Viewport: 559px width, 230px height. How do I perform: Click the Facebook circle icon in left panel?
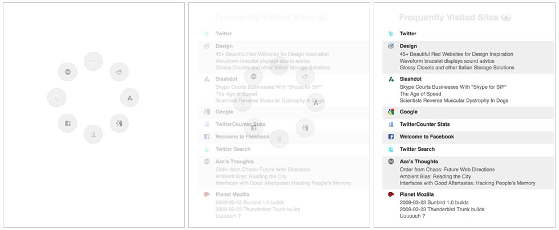[x=67, y=123]
